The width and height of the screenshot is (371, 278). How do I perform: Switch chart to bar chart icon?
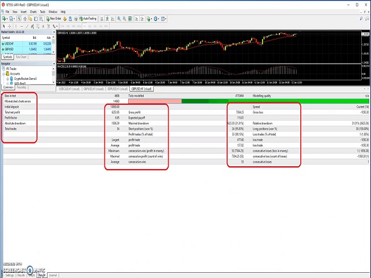(x=102, y=19)
